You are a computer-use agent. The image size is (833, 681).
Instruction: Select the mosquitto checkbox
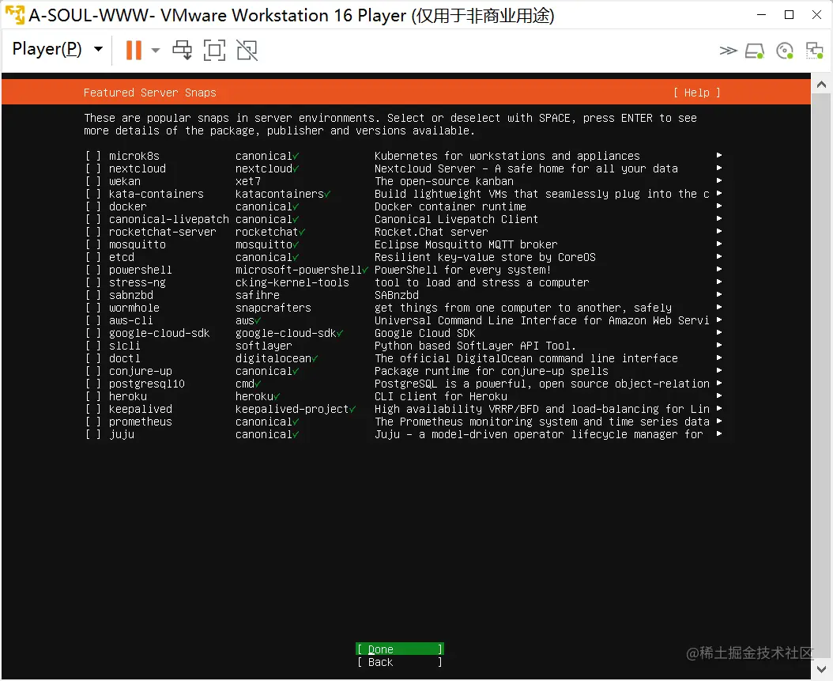point(93,244)
